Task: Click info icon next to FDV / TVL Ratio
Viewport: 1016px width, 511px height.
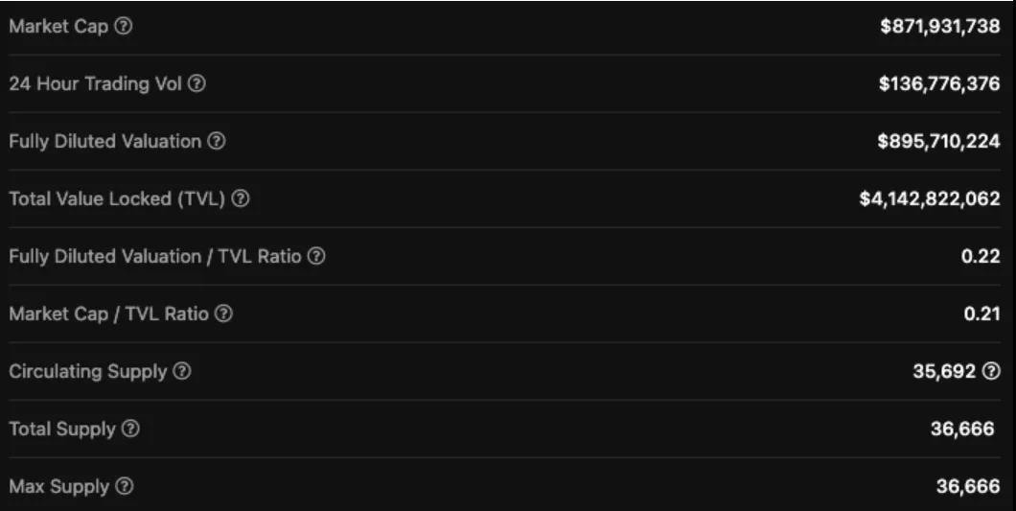Action: coord(317,257)
